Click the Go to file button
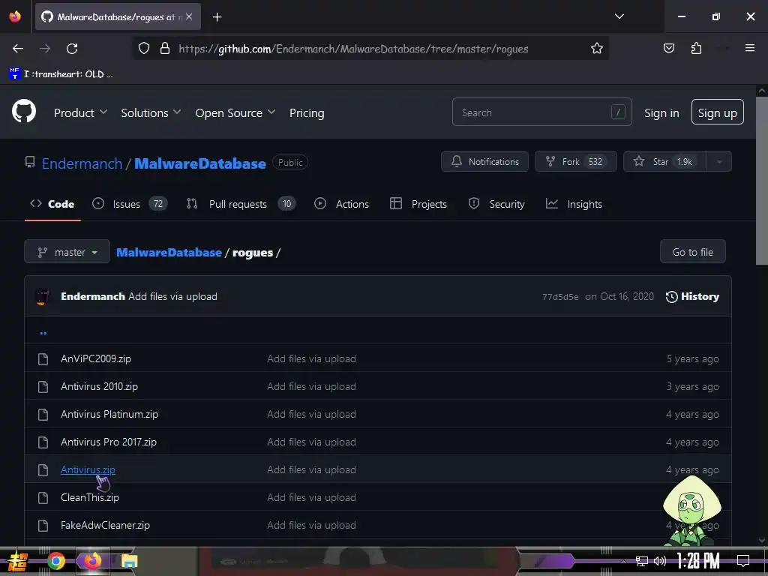768x576 pixels. click(692, 252)
